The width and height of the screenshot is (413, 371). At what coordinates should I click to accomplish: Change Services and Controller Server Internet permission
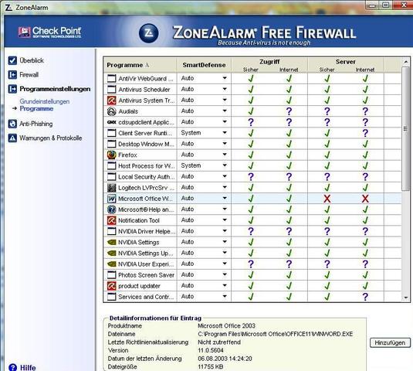pyautogui.click(x=365, y=297)
